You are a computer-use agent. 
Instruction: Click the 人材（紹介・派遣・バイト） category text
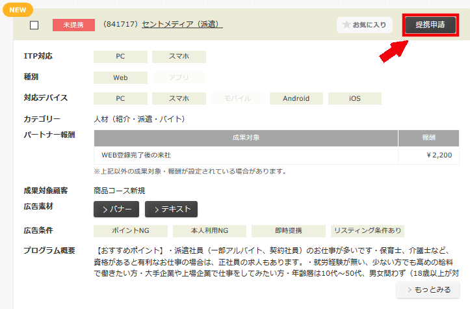coord(140,120)
